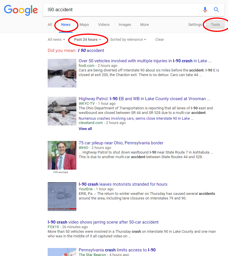Open the Settings menu
Viewport: 228px width, 256px height.
coord(195,25)
